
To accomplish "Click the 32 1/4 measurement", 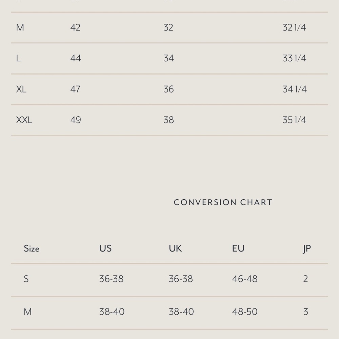I will tap(294, 27).
